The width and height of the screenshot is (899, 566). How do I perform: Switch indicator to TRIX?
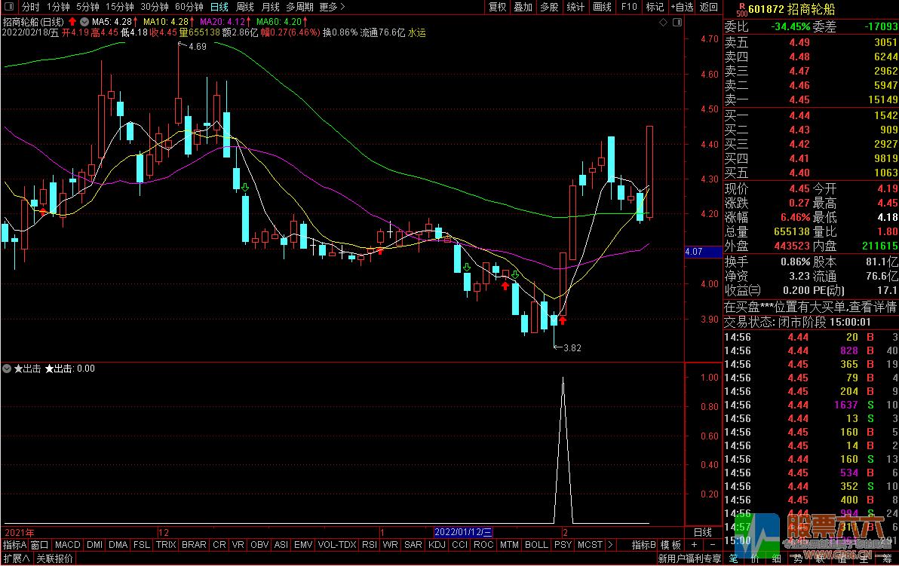tap(166, 545)
